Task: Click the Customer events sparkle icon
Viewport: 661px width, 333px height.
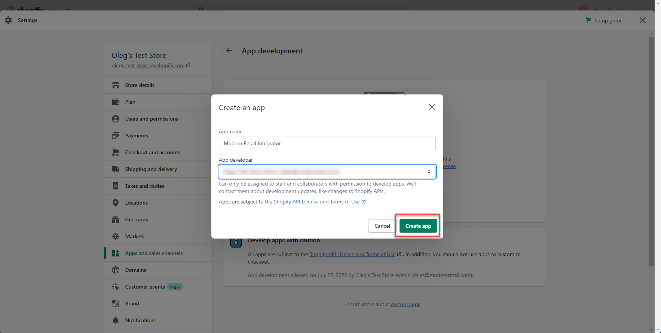Action: click(116, 287)
